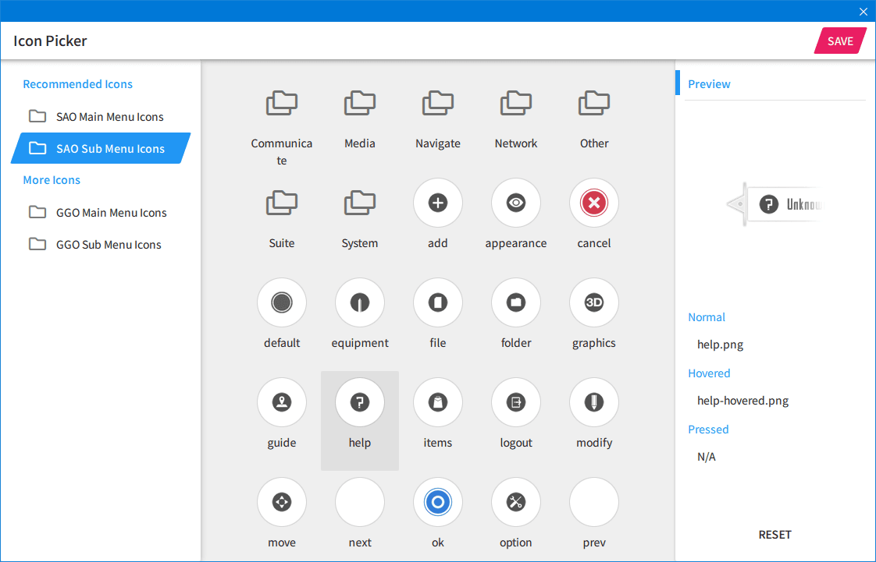This screenshot has height=562, width=876.
Task: Pick the next icon
Action: tap(360, 502)
